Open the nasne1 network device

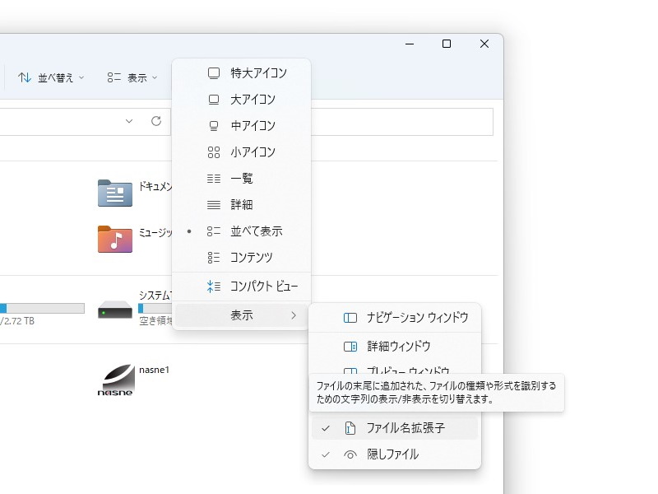tap(116, 378)
